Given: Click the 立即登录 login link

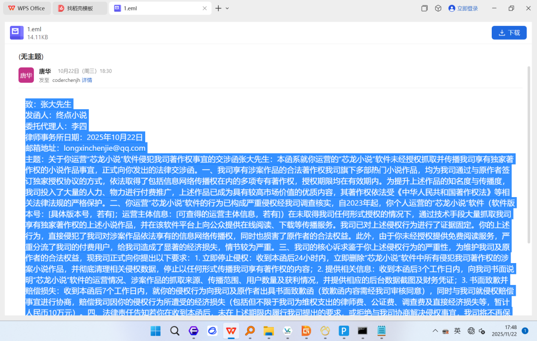Looking at the screenshot, I should click(467, 8).
